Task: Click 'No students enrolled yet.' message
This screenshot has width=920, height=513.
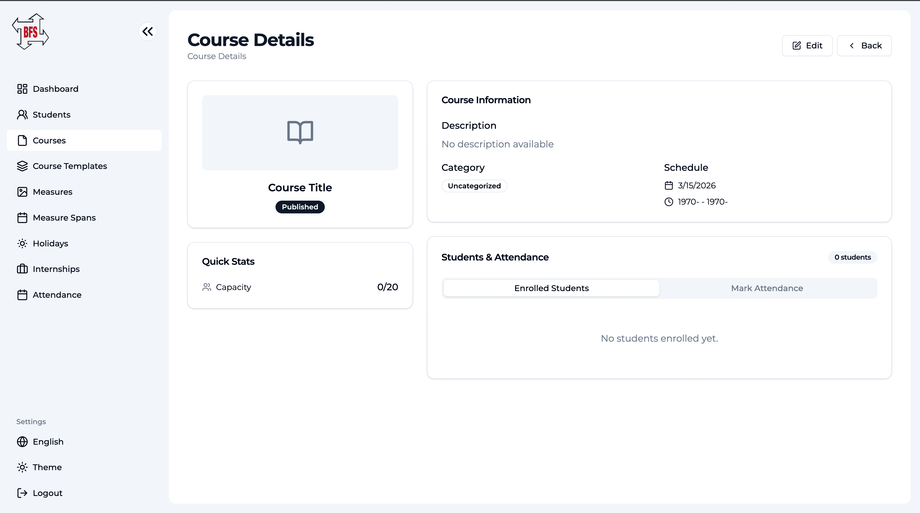Action: click(x=659, y=338)
